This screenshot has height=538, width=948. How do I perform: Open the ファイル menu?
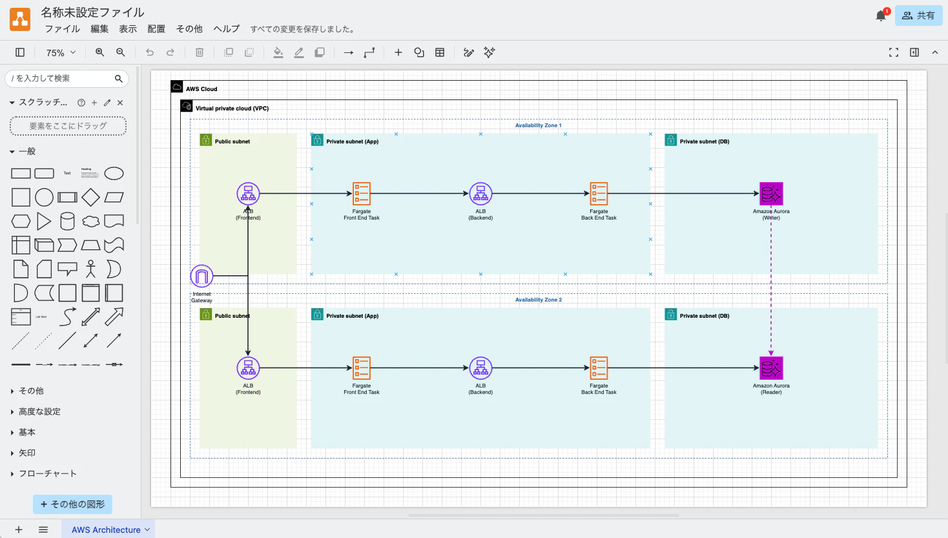63,29
